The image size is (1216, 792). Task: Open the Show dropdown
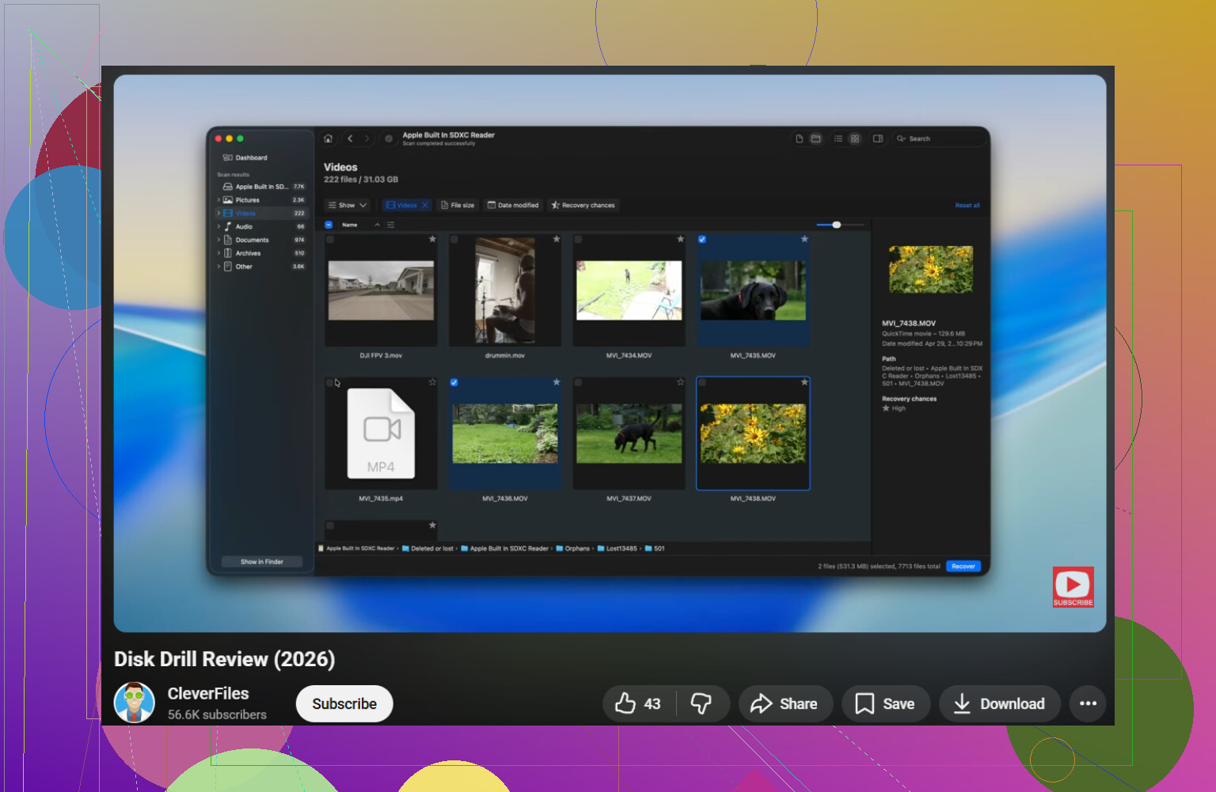tap(348, 205)
